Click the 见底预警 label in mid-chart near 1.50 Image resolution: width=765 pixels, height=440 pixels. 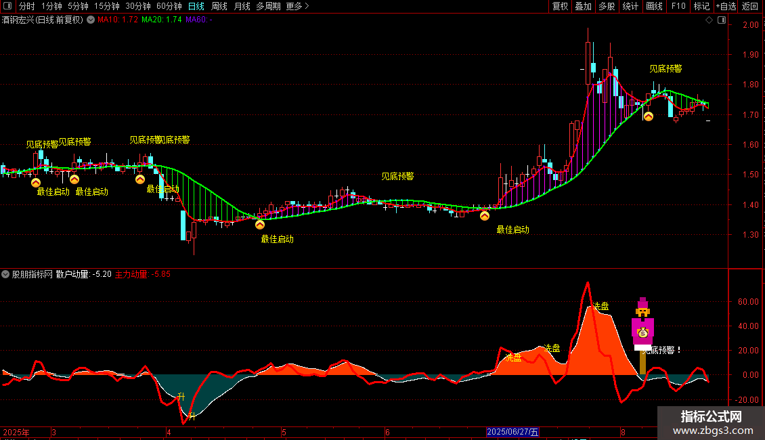click(x=397, y=176)
